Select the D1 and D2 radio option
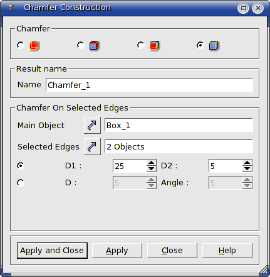Screen dimensions: 270x277 (21, 166)
